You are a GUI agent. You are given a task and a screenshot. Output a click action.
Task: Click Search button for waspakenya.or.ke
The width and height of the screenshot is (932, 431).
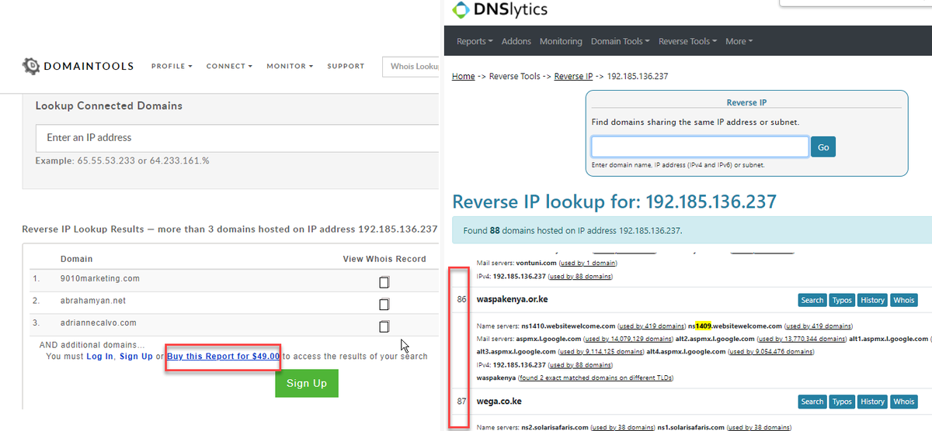point(812,300)
